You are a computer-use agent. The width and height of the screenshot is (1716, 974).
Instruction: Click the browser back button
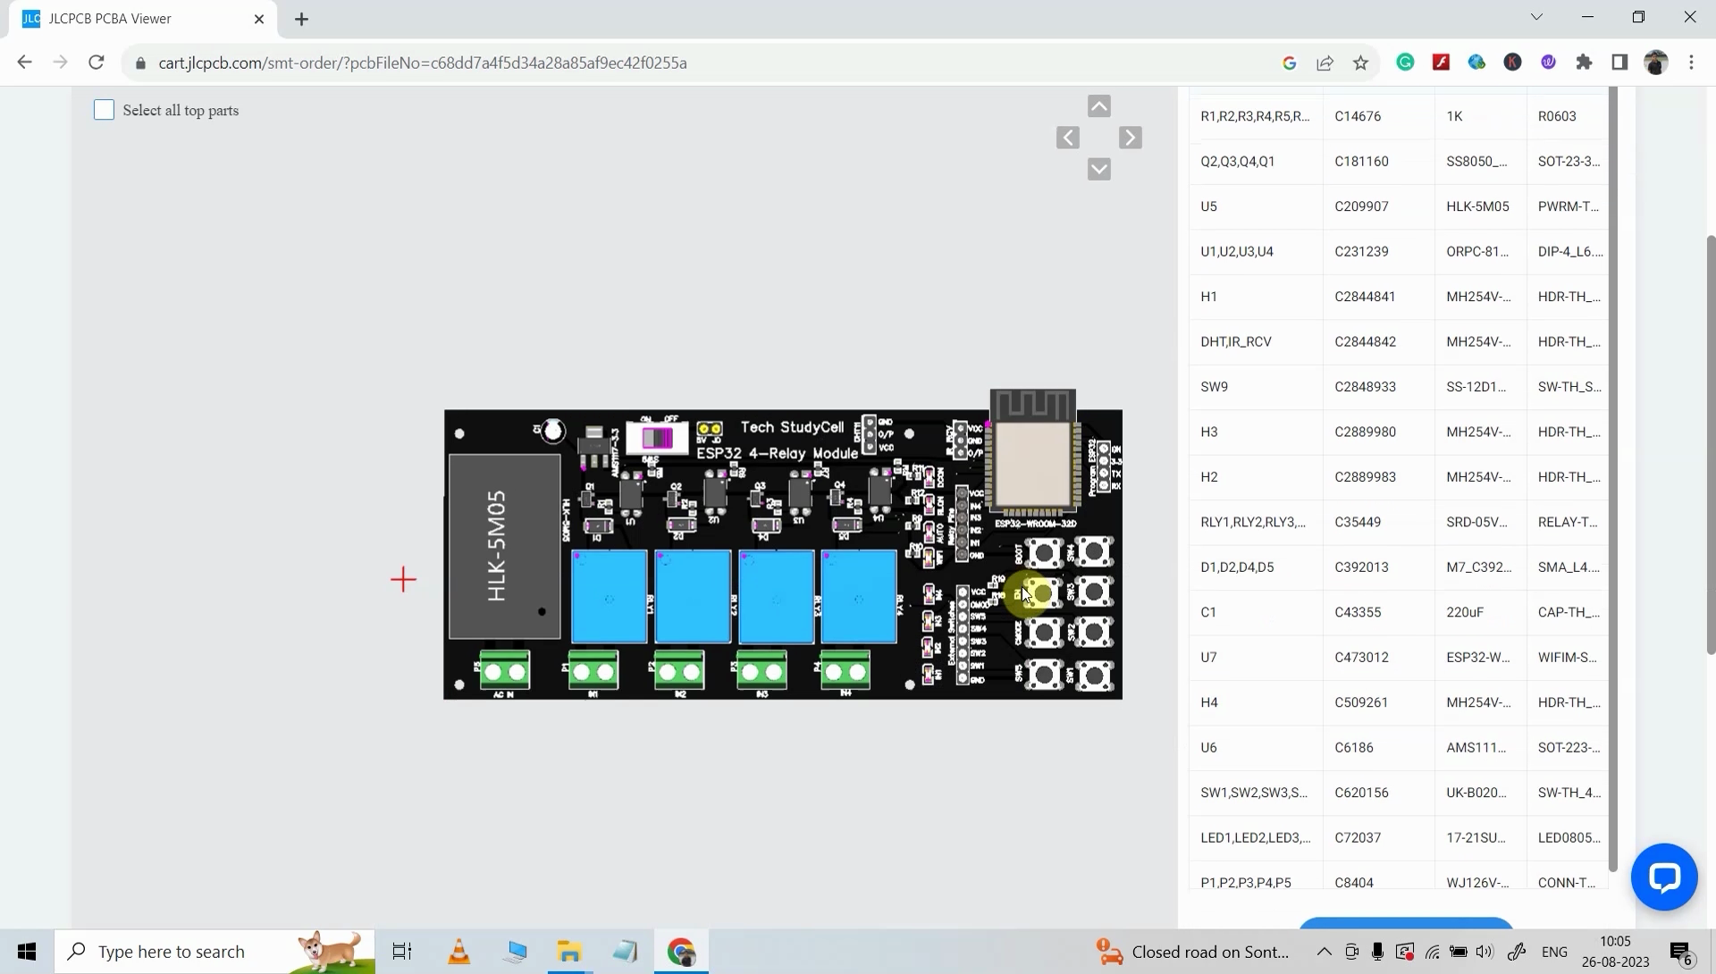pyautogui.click(x=24, y=62)
